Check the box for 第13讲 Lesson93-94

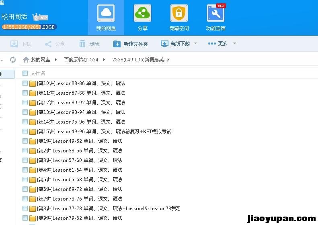pyautogui.click(x=25, y=112)
